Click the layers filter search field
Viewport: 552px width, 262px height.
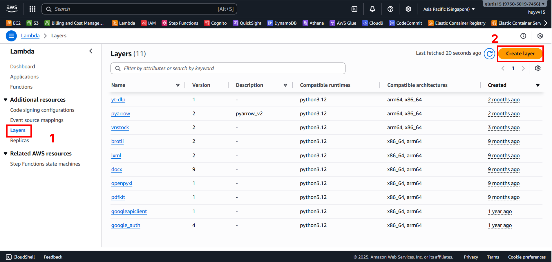click(x=228, y=68)
